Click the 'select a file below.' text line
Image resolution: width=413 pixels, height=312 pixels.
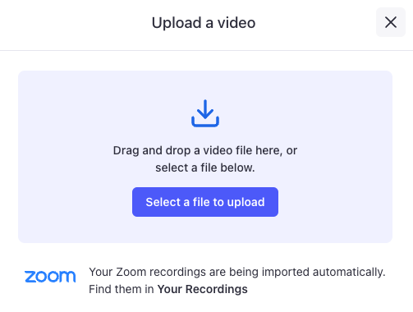click(205, 167)
